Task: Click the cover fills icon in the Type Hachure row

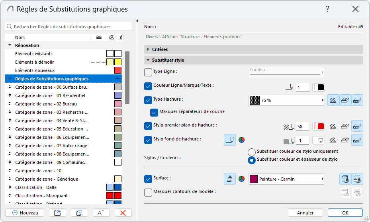Action: (345, 100)
